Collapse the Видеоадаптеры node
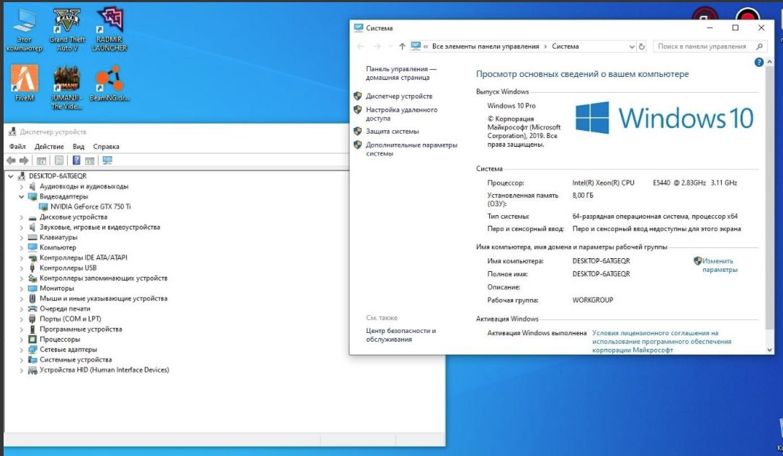 click(22, 196)
